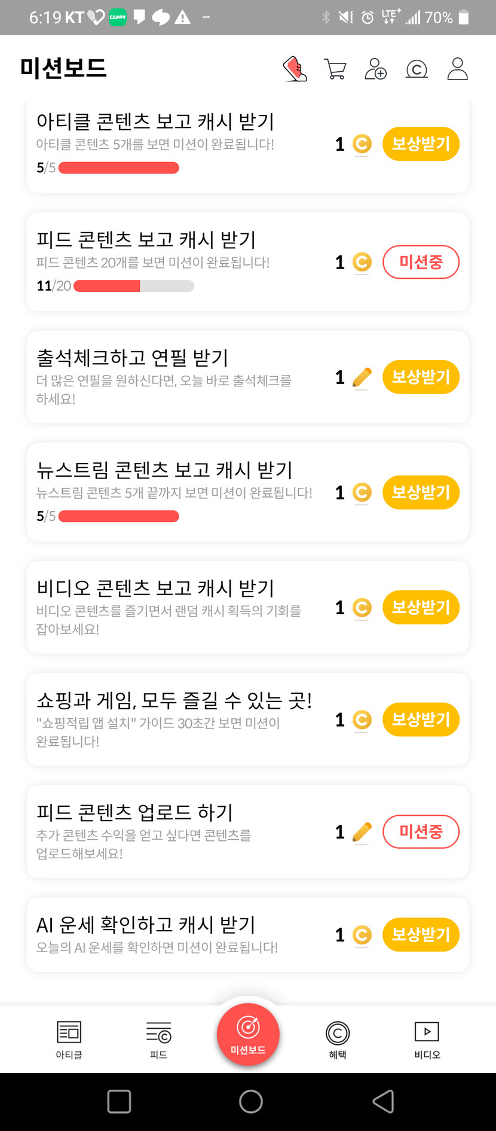
Task: Tap the invite friend icon
Action: [x=375, y=69]
